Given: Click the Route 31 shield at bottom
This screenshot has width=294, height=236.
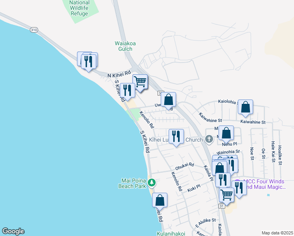Looking at the screenshot, I should coord(222,206).
